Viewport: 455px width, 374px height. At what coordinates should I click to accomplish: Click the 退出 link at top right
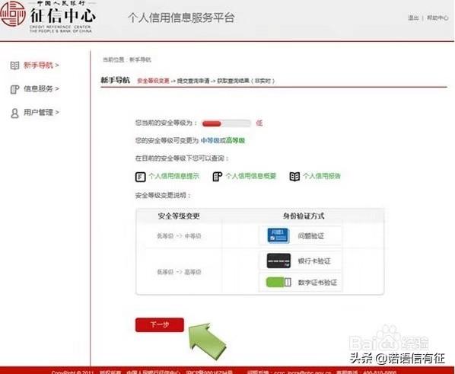point(413,18)
